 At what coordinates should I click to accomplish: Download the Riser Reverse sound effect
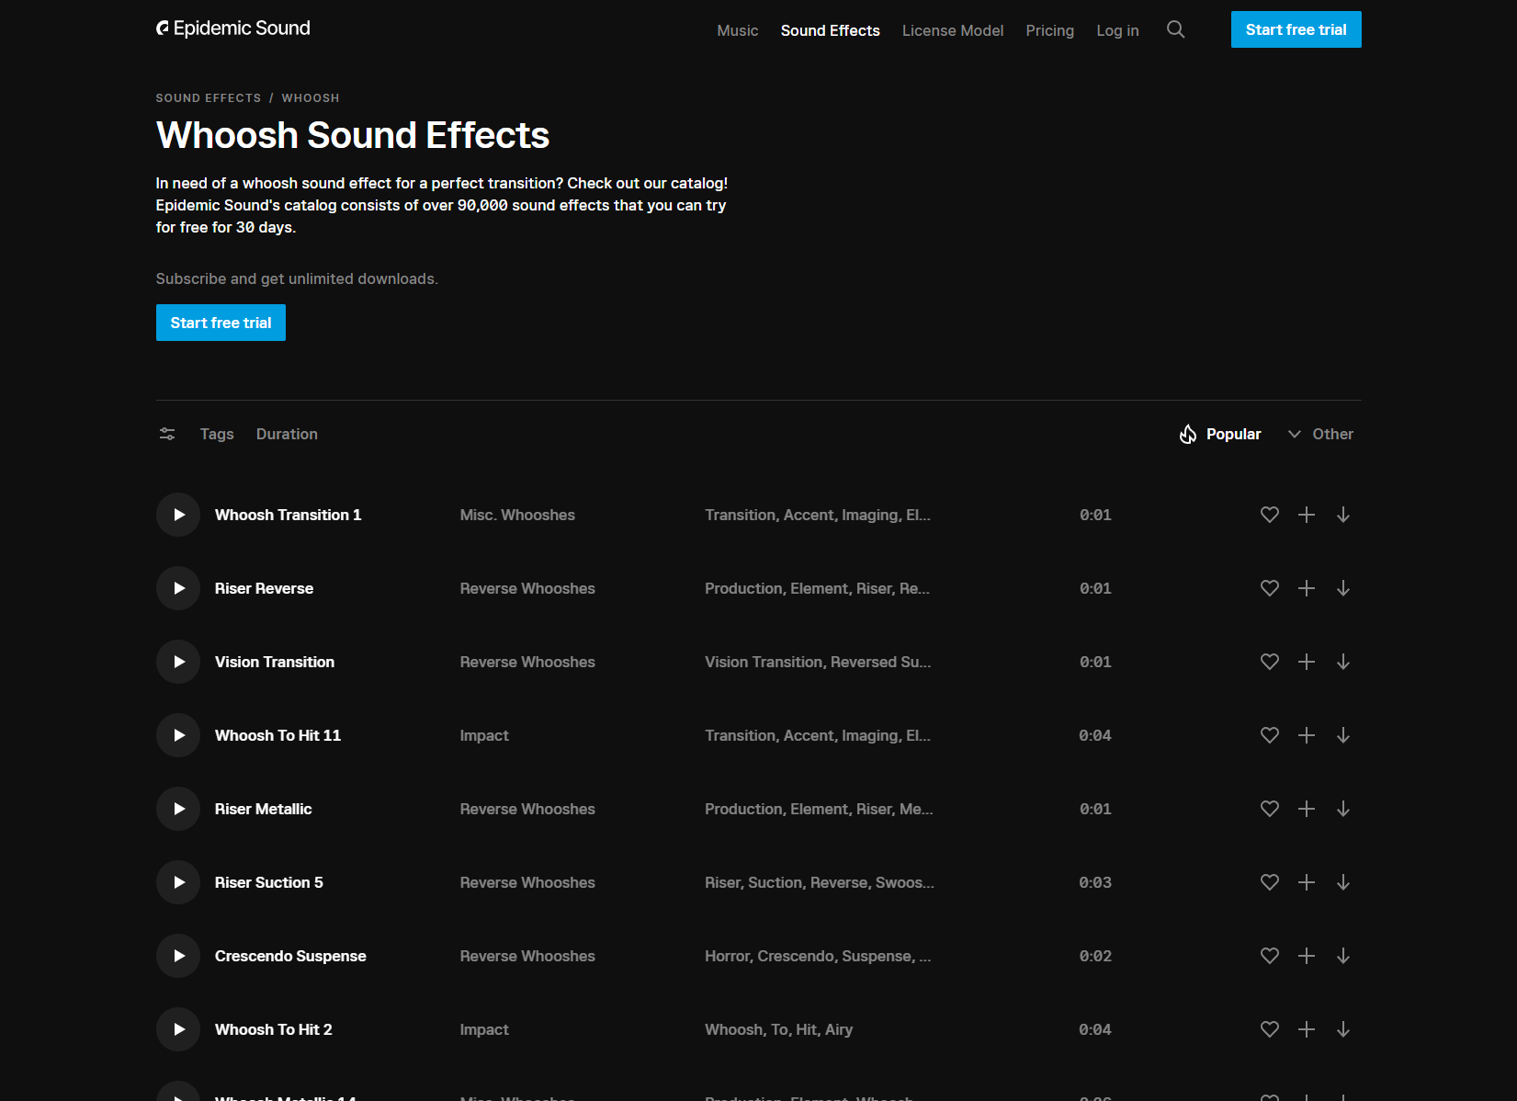coord(1343,588)
